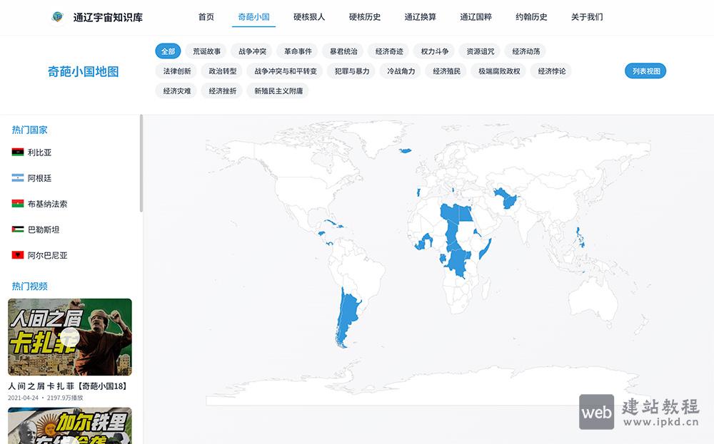The width and height of the screenshot is (714, 444).
Task: Filter by 犯罪与暴力 tag
Action: click(352, 71)
